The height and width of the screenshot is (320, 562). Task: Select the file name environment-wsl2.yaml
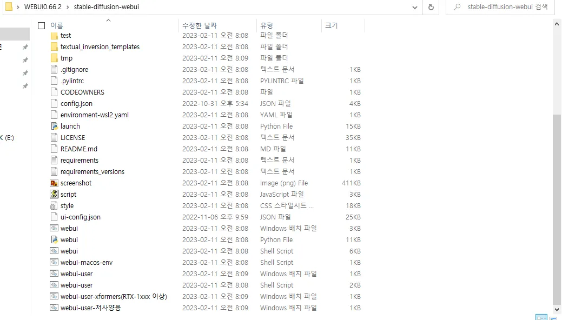point(95,115)
